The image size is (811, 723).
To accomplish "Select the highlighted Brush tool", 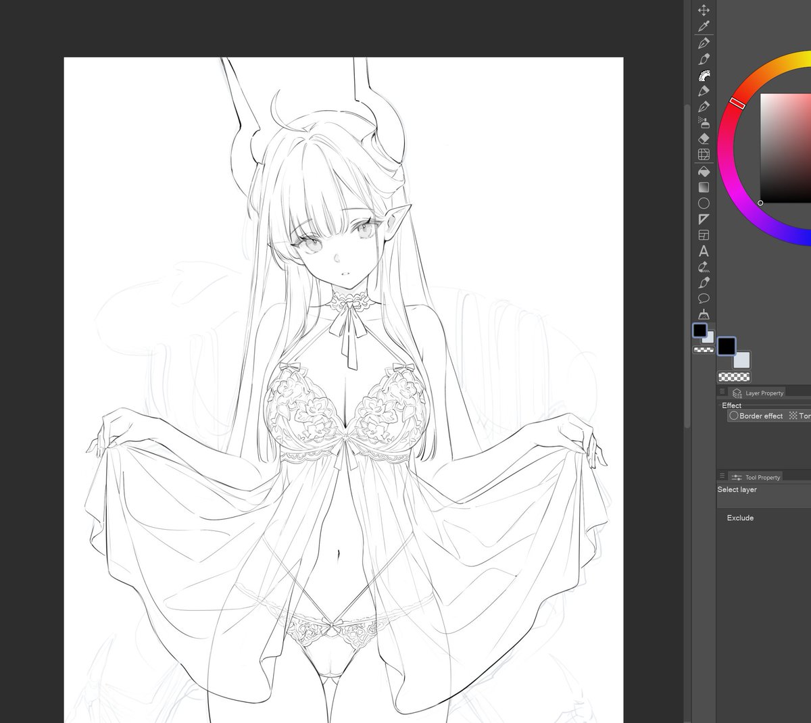I will point(704,75).
